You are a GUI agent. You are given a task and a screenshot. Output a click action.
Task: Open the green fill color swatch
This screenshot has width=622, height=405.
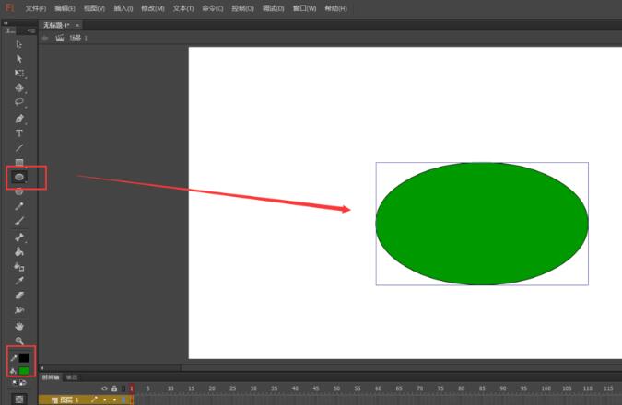coord(24,371)
